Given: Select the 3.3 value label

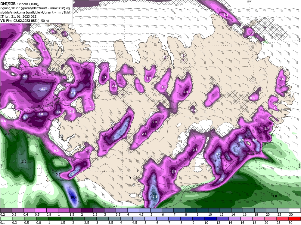Looking at the screenshot, I should [25, 117].
